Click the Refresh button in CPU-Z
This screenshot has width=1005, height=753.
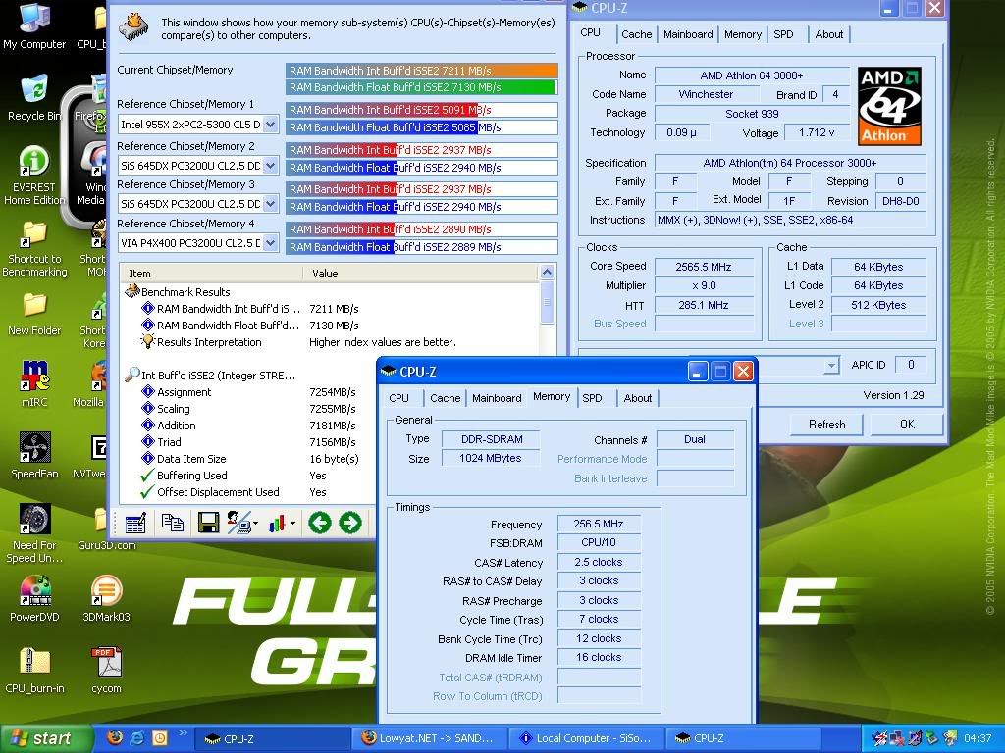click(x=826, y=425)
